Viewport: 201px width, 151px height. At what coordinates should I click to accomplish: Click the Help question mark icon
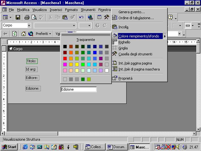[171, 17]
